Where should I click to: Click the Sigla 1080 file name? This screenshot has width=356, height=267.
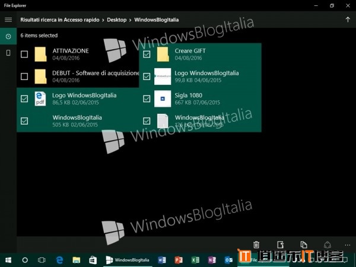coord(189,96)
